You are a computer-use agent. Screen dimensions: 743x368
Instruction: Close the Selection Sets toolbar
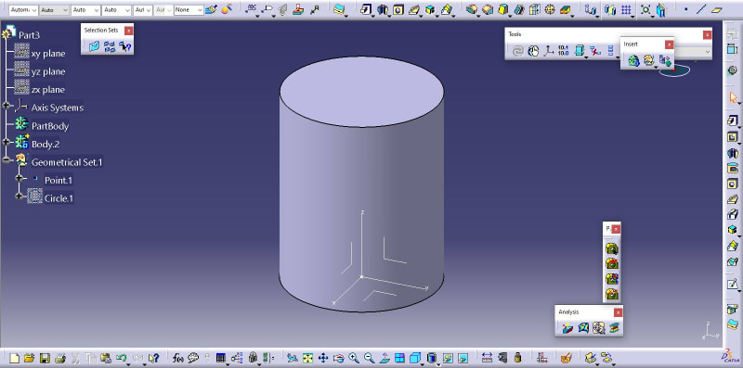point(128,31)
